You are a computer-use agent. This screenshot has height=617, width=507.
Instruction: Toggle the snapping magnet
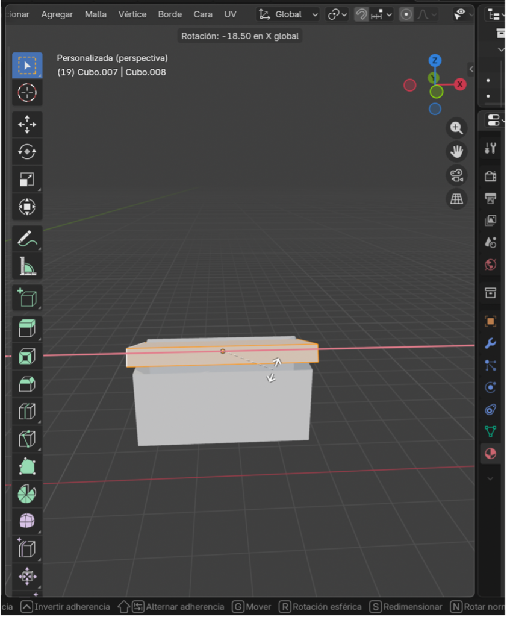pyautogui.click(x=361, y=14)
